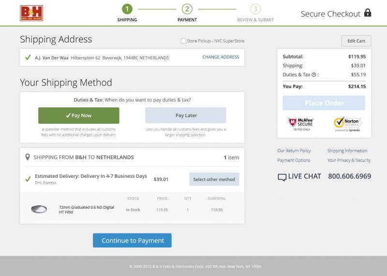Click the Edit Cart button
The width and height of the screenshot is (387, 276).
click(x=356, y=41)
